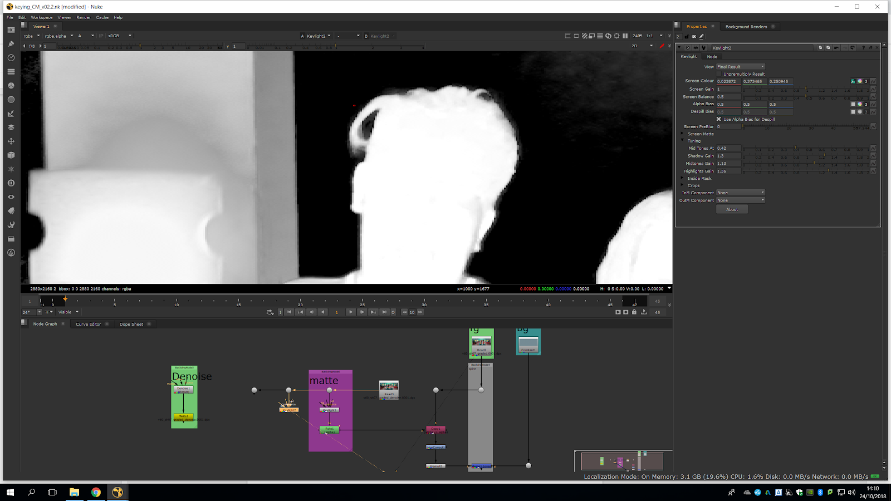Open the 3D nodes cube icon

11,155
